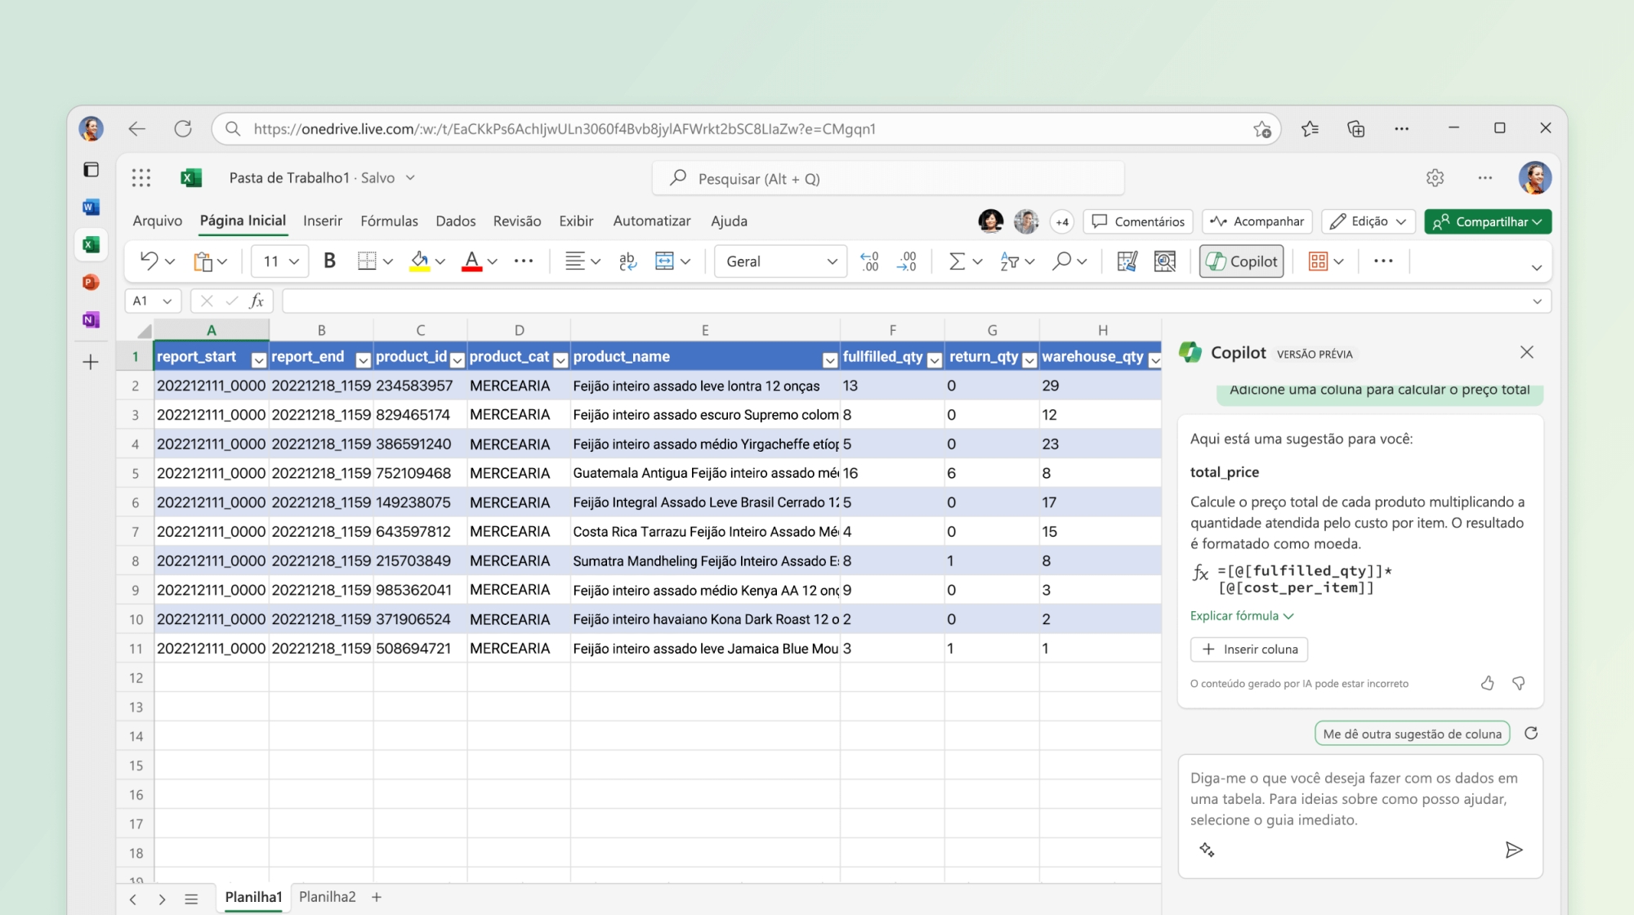
Task: Open the Fórmulas ribbon tab
Action: pyautogui.click(x=389, y=221)
